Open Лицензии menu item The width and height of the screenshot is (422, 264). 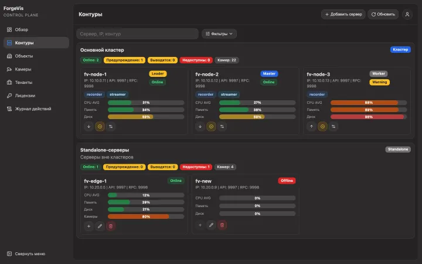[36, 96]
